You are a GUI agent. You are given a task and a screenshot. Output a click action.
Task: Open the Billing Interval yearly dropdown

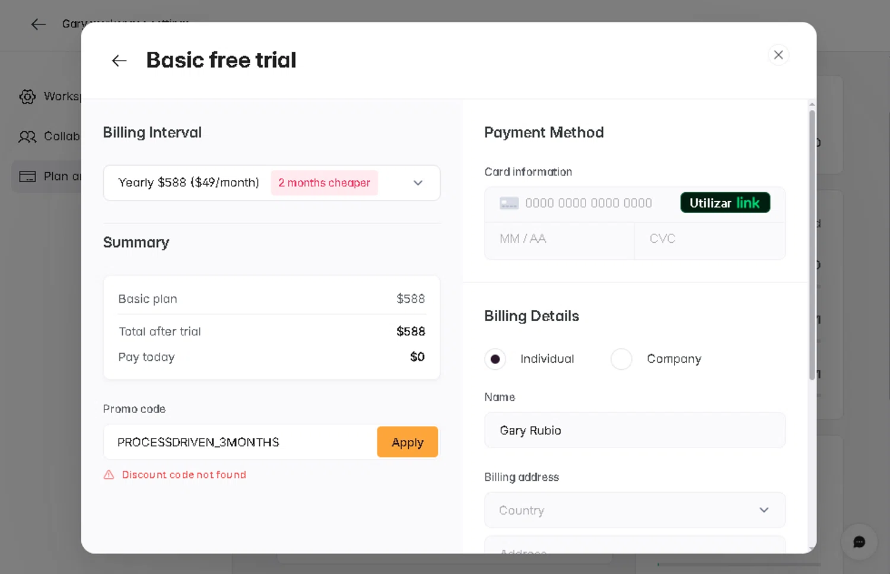tap(272, 183)
